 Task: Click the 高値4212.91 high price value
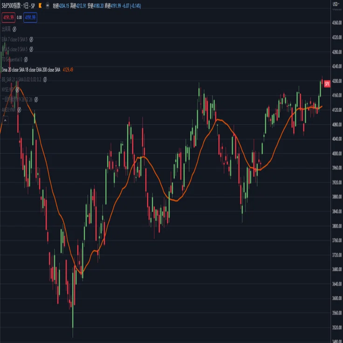[78, 6]
